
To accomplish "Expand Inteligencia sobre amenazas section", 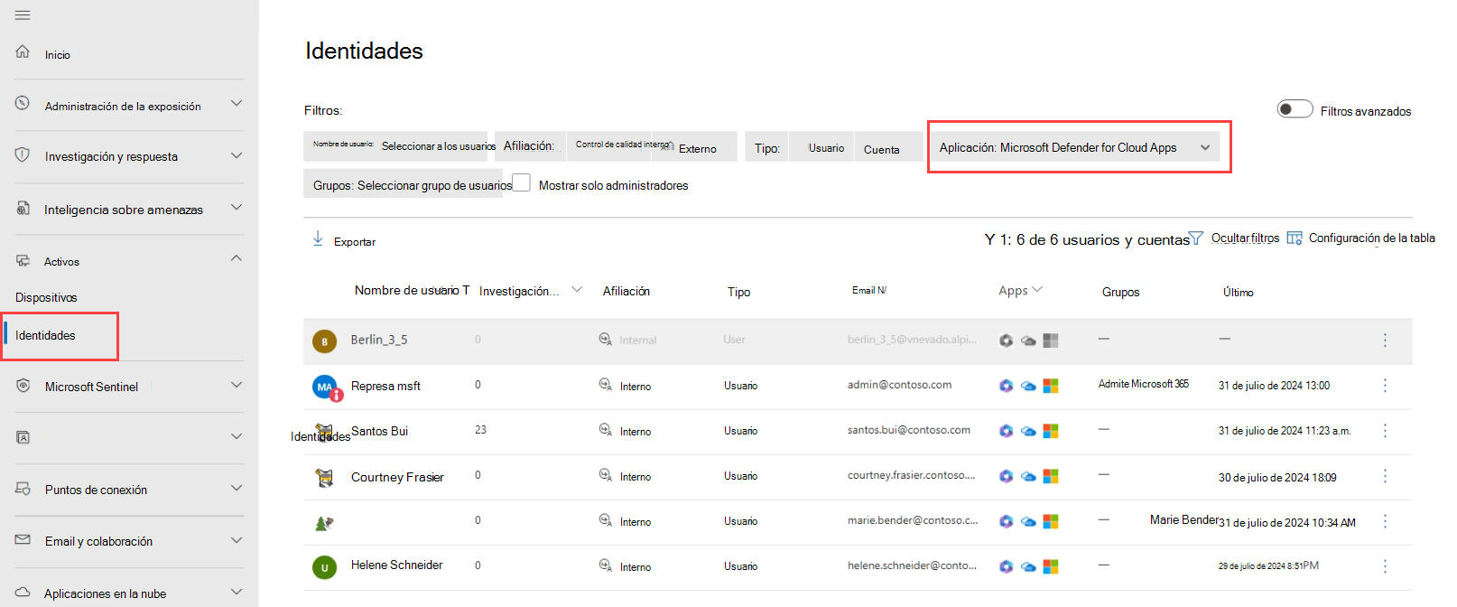I will coord(237,208).
